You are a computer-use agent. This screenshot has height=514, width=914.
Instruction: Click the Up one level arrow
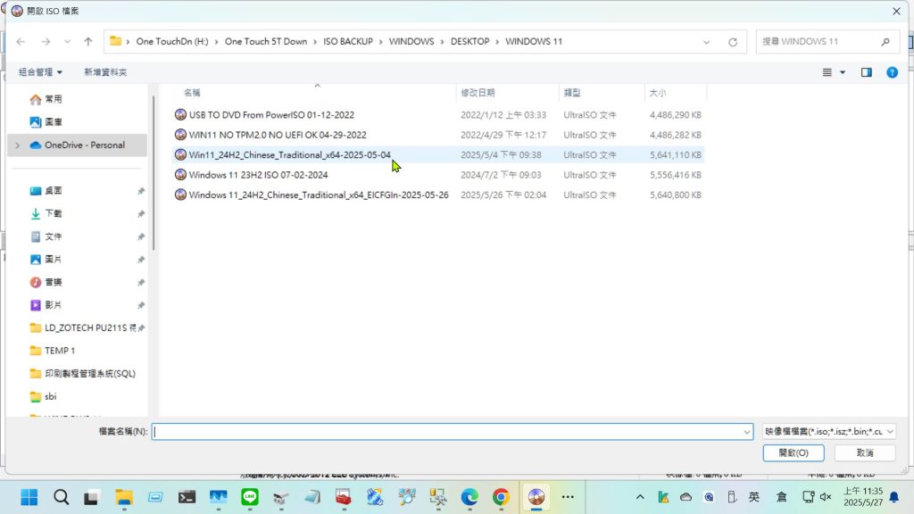[x=87, y=42]
